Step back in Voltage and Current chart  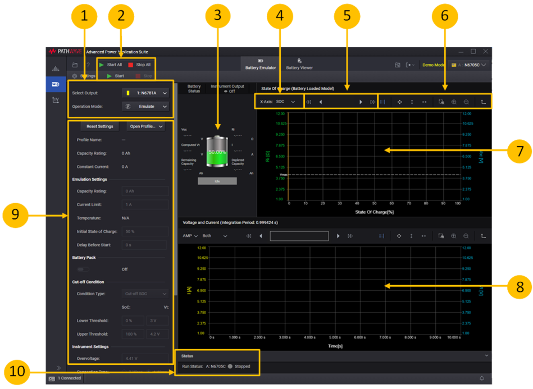tap(261, 236)
